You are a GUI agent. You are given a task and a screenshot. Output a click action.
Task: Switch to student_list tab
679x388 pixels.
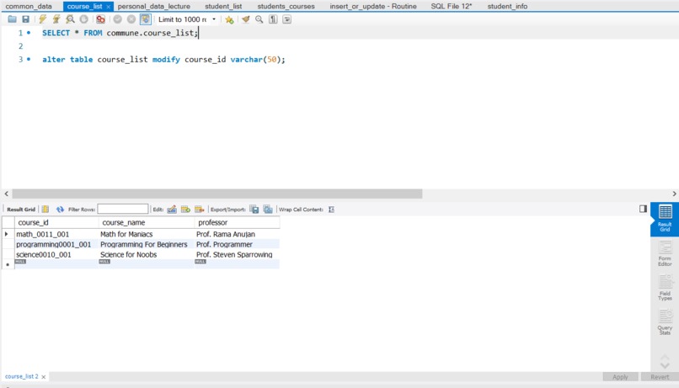(x=223, y=6)
